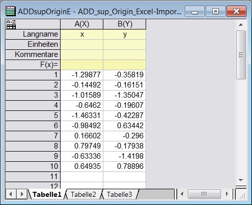
Task: Select column header B(Y)
Action: coord(125,24)
